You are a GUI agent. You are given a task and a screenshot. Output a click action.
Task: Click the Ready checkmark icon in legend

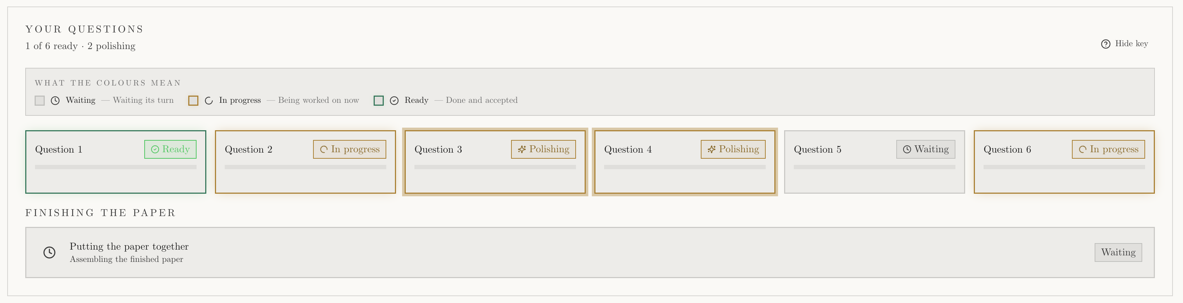394,101
